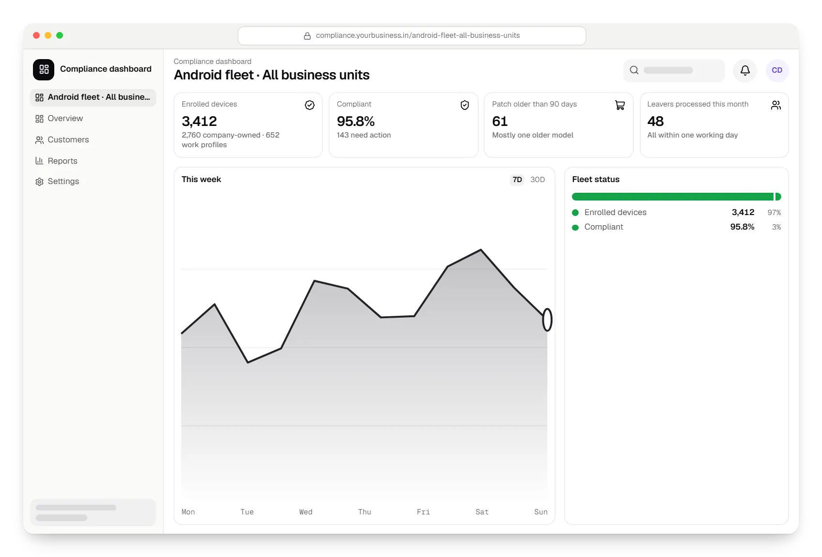Open the notifications bell
Viewport: 822px width, 557px height.
pyautogui.click(x=745, y=70)
